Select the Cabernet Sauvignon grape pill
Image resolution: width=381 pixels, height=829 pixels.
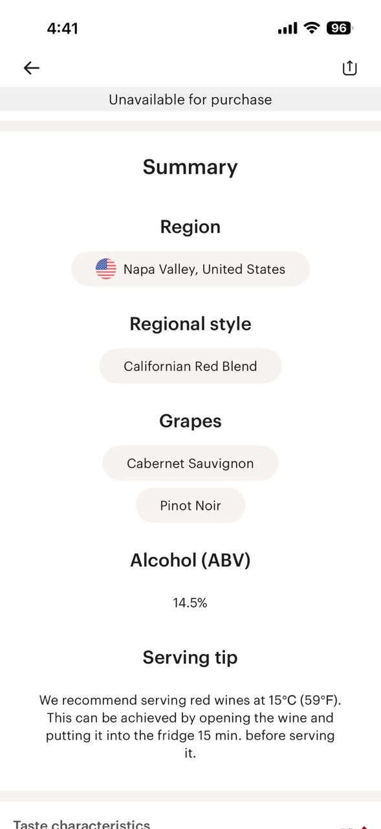(190, 463)
